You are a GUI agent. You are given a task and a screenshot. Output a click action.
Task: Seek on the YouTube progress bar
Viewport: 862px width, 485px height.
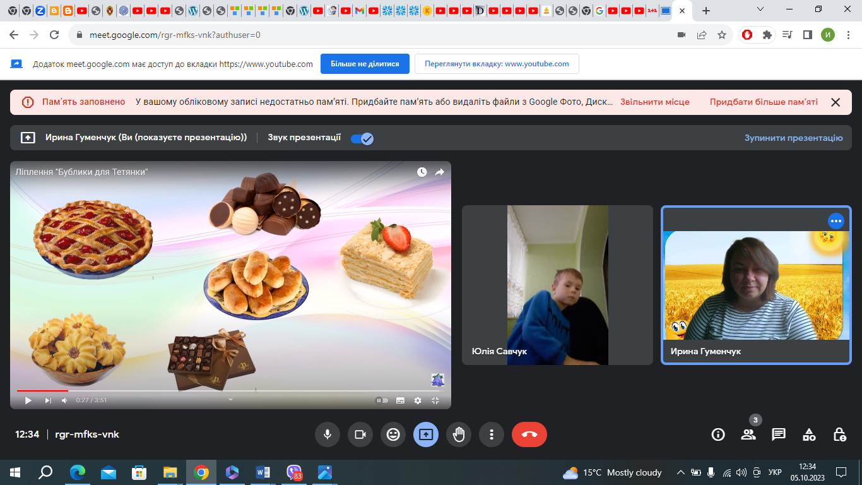(230, 391)
